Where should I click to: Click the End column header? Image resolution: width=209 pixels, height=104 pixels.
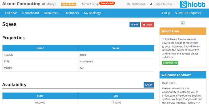(x=116, y=96)
